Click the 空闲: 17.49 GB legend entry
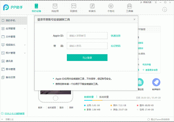 (145, 110)
